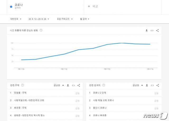Image resolution: width=169 pixels, height=121 pixels.
Task: Share the 관련 검색어 panel
Action: click(x=158, y=85)
